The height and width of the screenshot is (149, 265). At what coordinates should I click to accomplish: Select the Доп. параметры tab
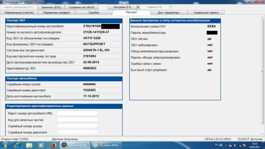click(x=169, y=13)
